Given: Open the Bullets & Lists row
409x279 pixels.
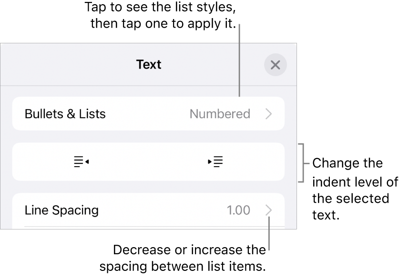Looking at the screenshot, I should point(65,114).
